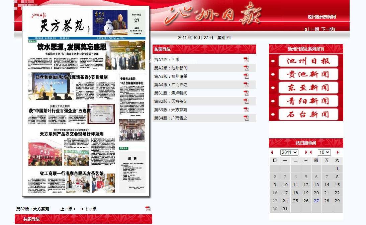Image resolution: width=366 pixels, height=225 pixels.
Task: Select the 第A4版 广而告之 page link
Action: 171,85
